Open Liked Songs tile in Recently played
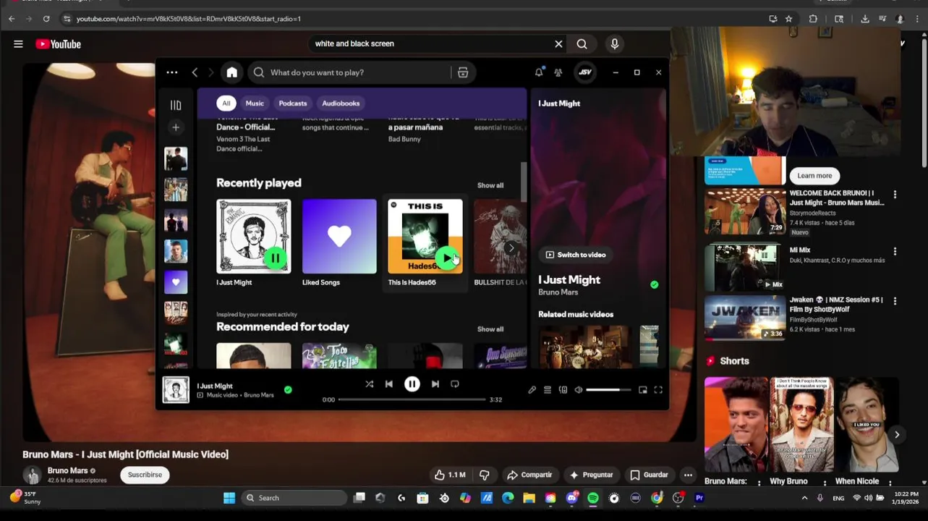This screenshot has width=928, height=521. coord(339,243)
